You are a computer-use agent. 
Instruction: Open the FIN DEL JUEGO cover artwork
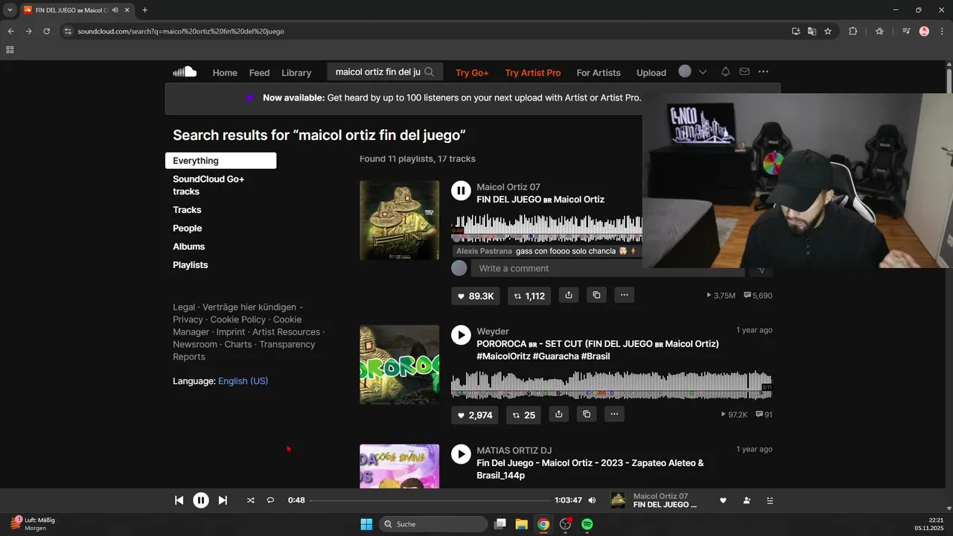tap(399, 220)
